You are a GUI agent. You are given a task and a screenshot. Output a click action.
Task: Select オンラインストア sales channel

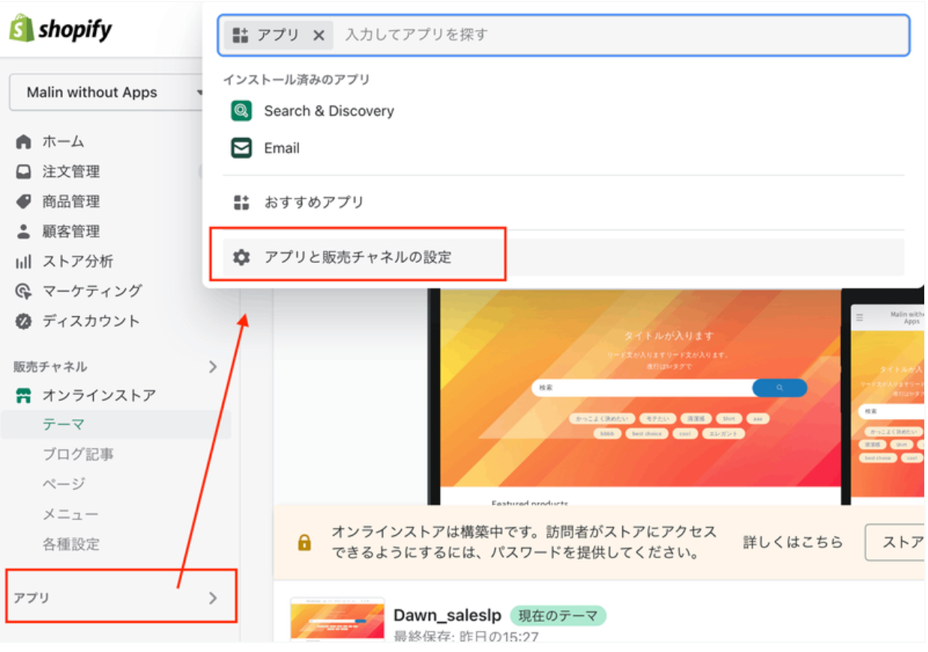pyautogui.click(x=99, y=395)
